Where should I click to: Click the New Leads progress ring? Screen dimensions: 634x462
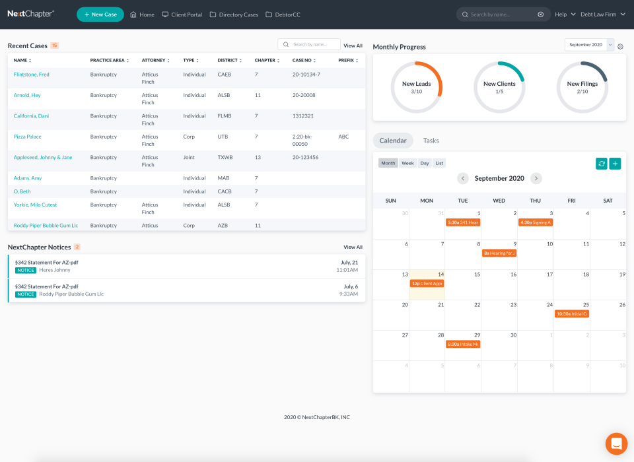point(417,85)
